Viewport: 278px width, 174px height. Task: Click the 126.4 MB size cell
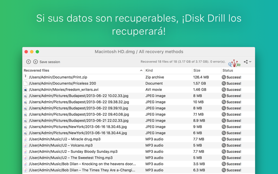201,77
